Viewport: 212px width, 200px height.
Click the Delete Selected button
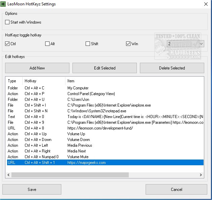tap(172, 68)
